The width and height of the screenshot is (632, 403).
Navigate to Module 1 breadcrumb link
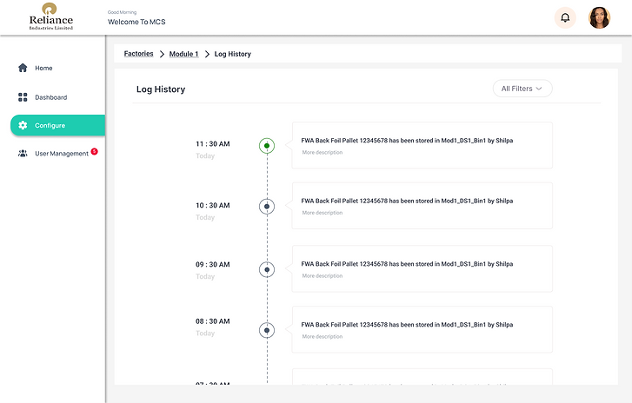point(183,54)
